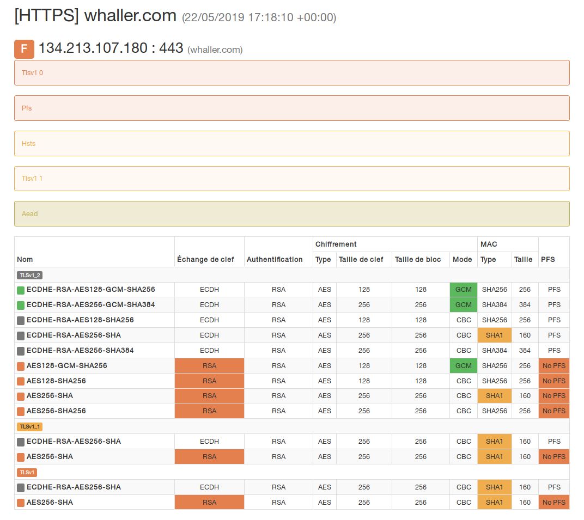Screen dimensions: 584x520
Task: Click 'No PFS' cell in AES256-SHA256 row
Action: [553, 411]
